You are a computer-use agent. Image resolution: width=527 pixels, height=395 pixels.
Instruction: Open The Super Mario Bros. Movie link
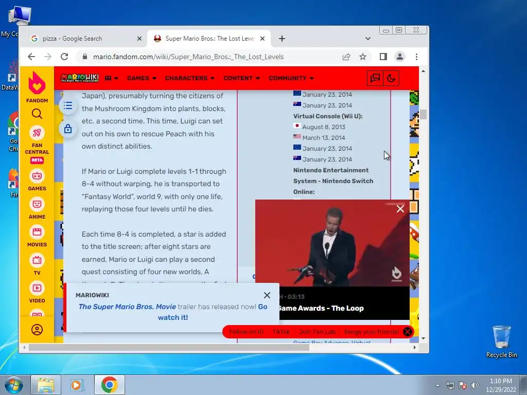click(x=128, y=307)
